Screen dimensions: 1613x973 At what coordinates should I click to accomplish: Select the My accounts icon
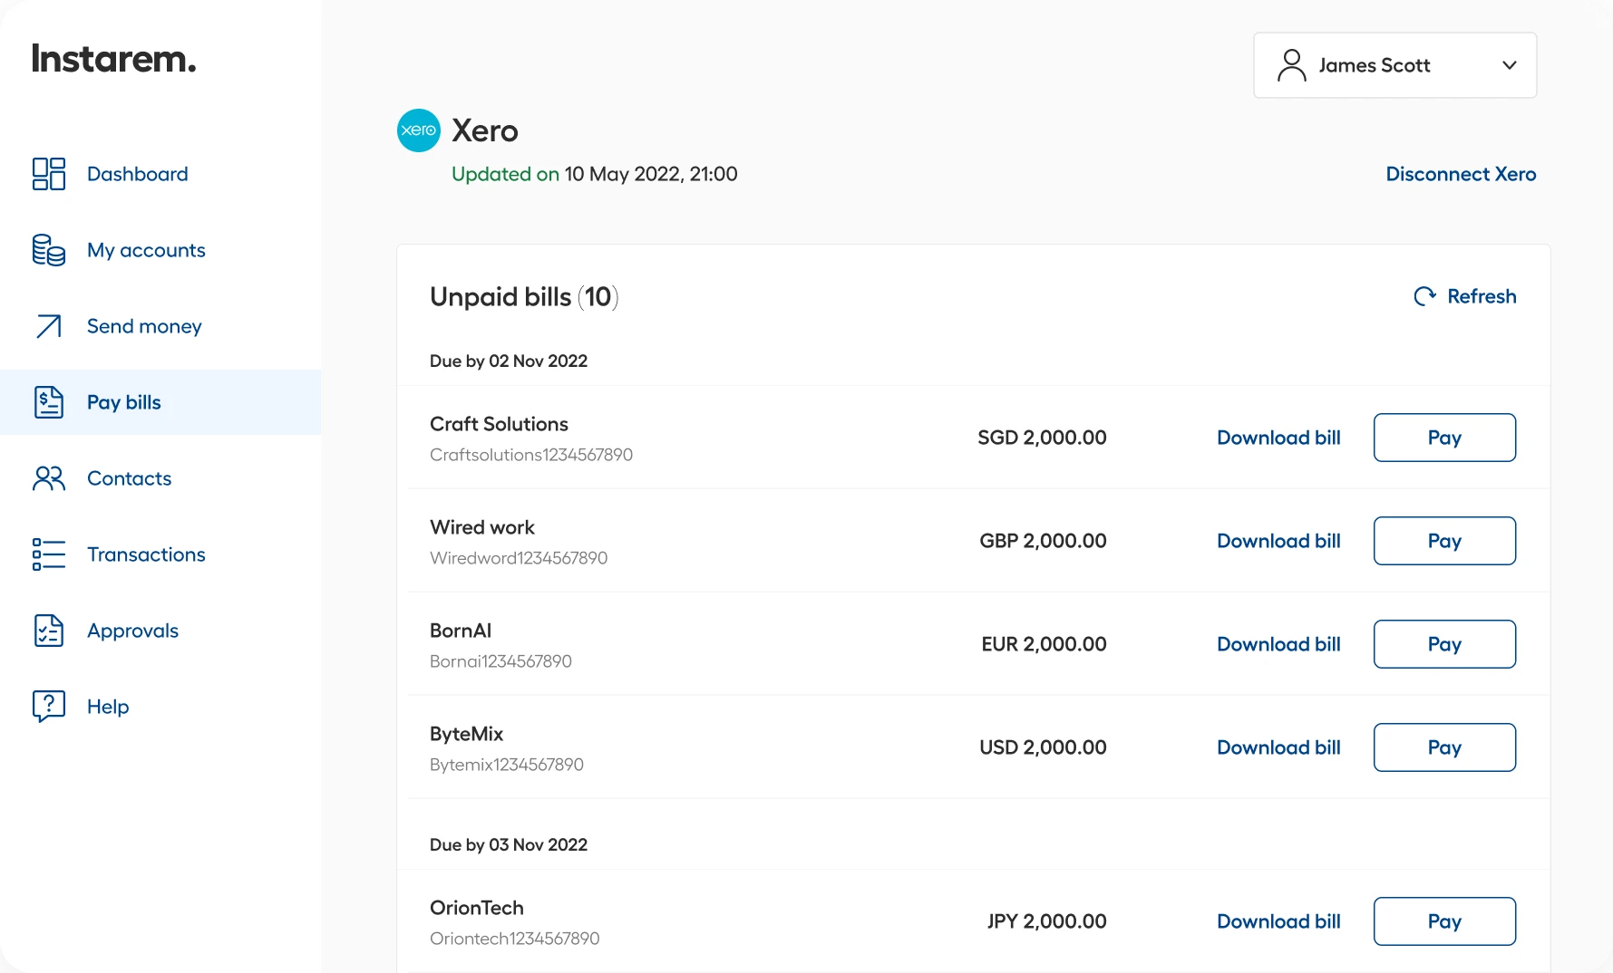(x=48, y=250)
